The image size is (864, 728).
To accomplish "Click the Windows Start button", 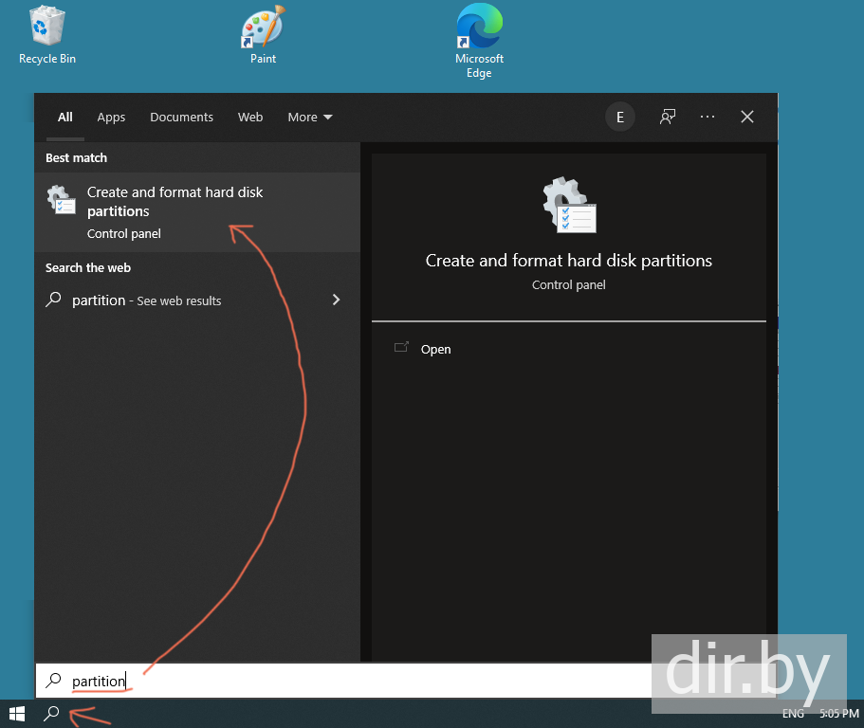I will coord(17,714).
